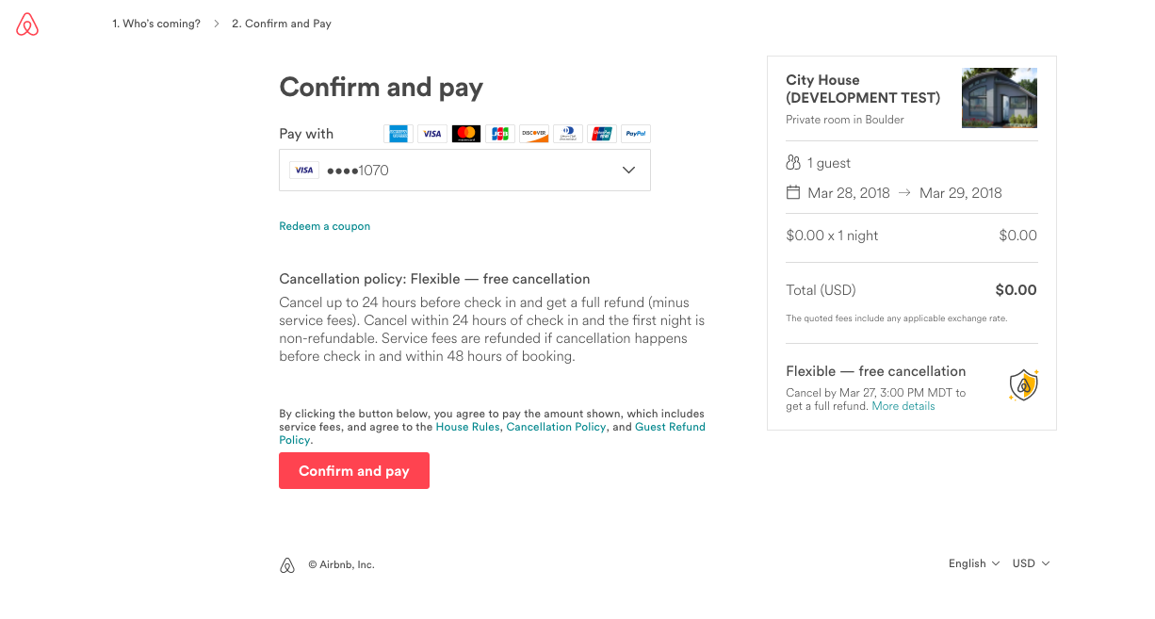Image resolution: width=1155 pixels, height=619 pixels.
Task: Open the English language selector
Action: 973,563
